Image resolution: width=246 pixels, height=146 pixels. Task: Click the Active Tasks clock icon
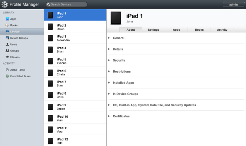7,69
